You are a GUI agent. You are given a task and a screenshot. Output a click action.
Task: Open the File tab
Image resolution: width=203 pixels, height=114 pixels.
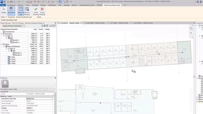coord(3,5)
